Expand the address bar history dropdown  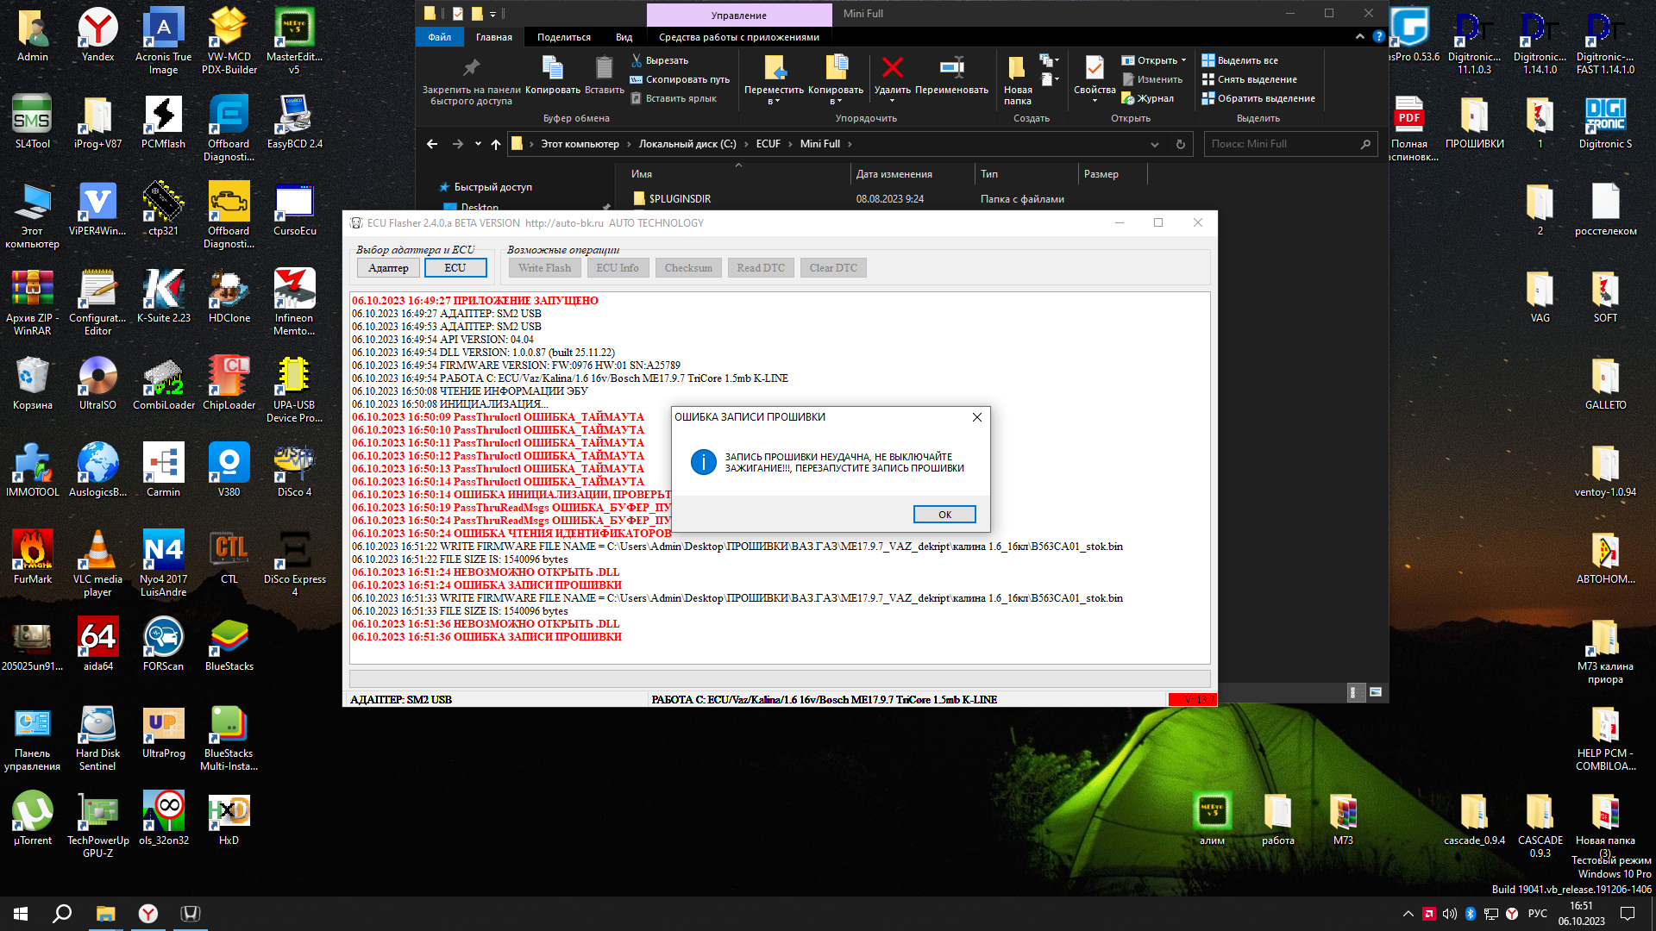click(1154, 145)
